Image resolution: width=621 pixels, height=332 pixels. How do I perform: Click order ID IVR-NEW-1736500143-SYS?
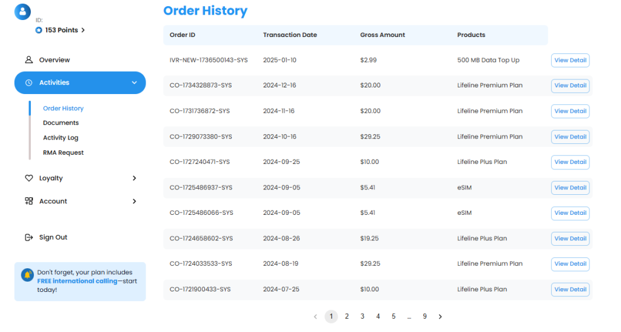coord(209,60)
